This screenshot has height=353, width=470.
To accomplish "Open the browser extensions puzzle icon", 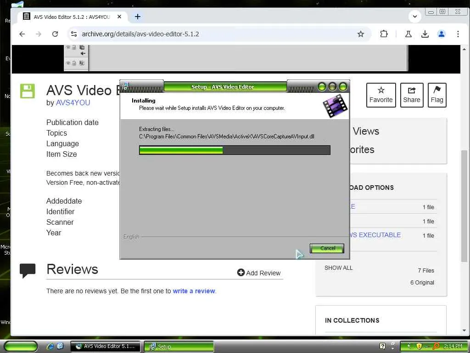I will click(x=384, y=34).
